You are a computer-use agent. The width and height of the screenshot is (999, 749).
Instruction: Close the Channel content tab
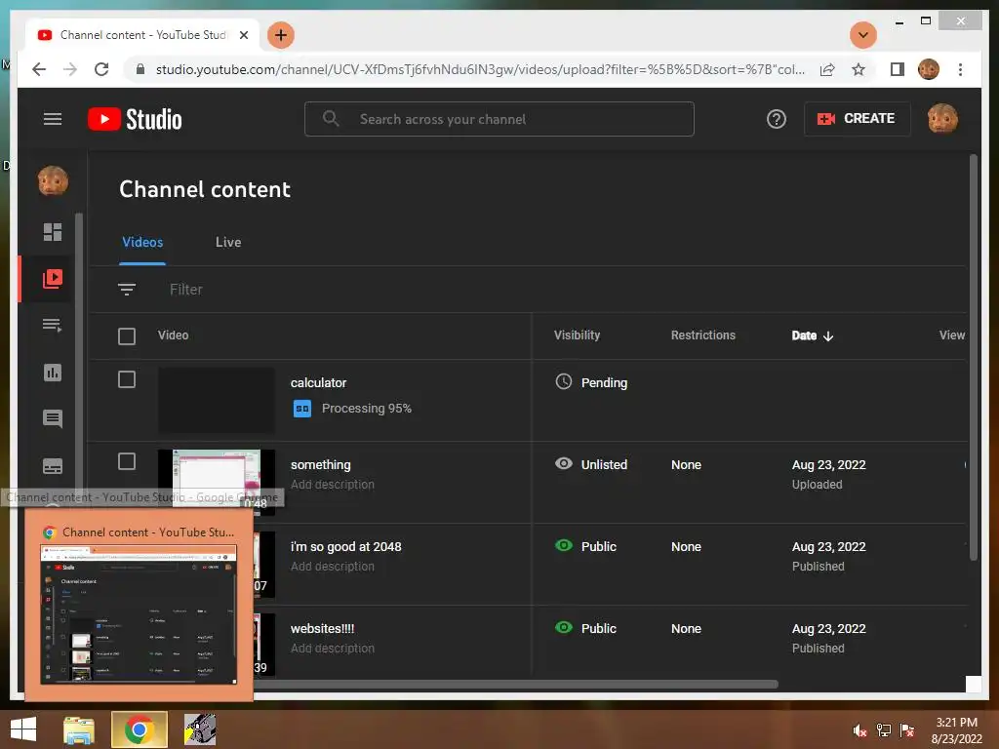243,35
